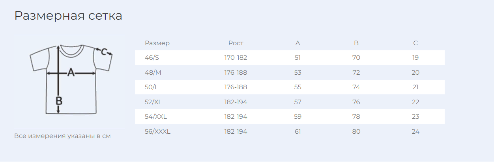Click the 170-182 height value
The image size is (494, 162).
pyautogui.click(x=236, y=58)
